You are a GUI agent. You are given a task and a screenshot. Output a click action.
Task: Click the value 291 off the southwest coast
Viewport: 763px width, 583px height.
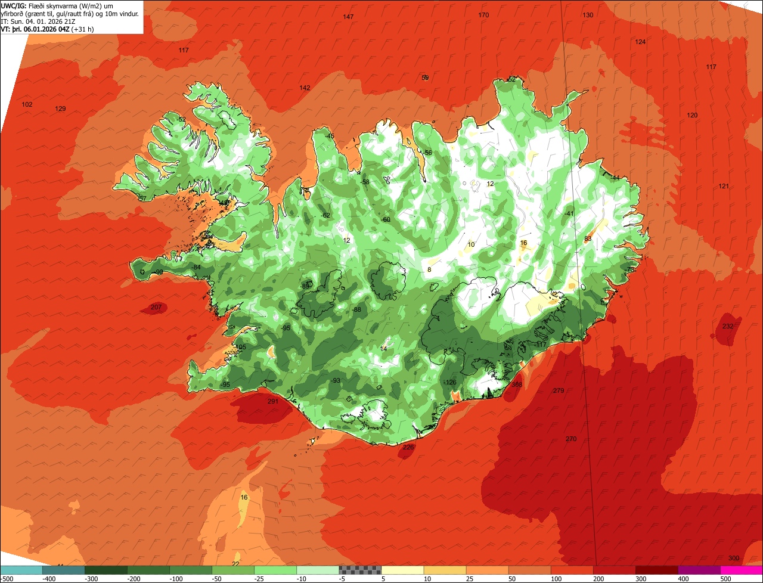pyautogui.click(x=273, y=401)
